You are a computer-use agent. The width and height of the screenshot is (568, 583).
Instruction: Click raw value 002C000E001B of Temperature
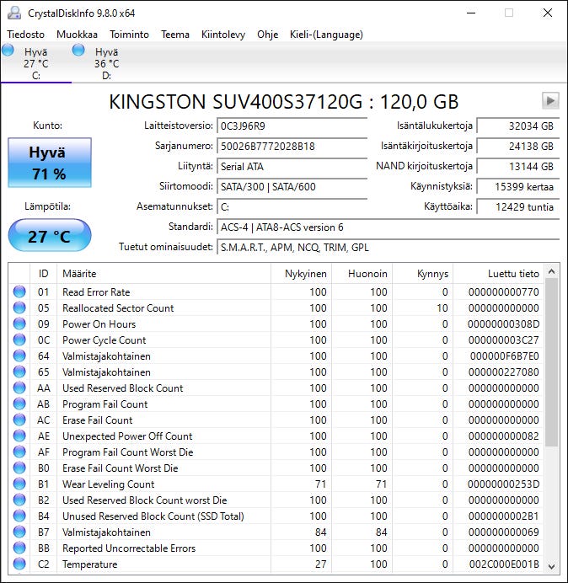pyautogui.click(x=504, y=564)
